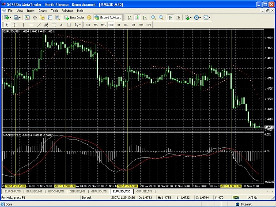Toggle the Market Watch window icon
276x207 pixels.
pos(27,18)
